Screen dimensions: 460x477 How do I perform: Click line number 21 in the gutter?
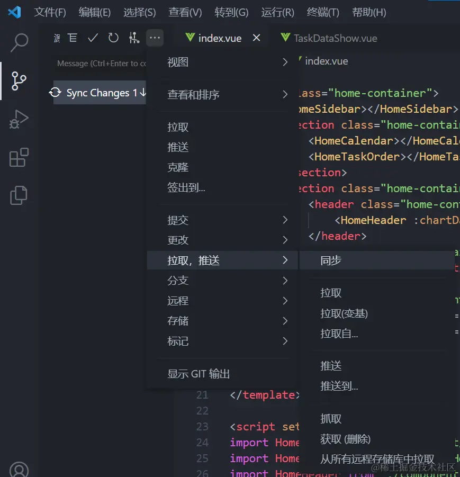point(202,395)
